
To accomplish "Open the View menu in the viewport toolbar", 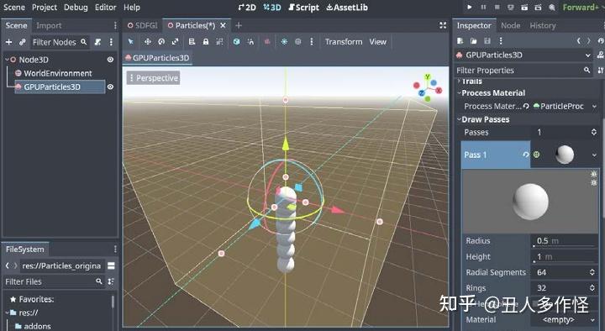I will (x=378, y=42).
